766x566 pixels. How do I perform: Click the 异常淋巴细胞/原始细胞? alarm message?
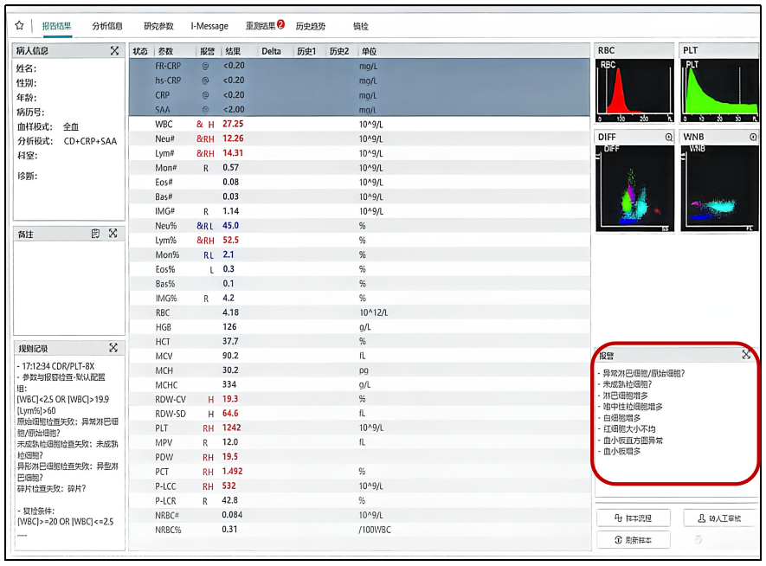(643, 373)
